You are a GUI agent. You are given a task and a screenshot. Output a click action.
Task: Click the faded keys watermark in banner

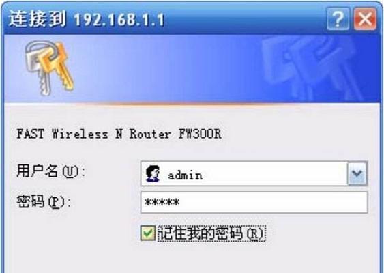[311, 68]
